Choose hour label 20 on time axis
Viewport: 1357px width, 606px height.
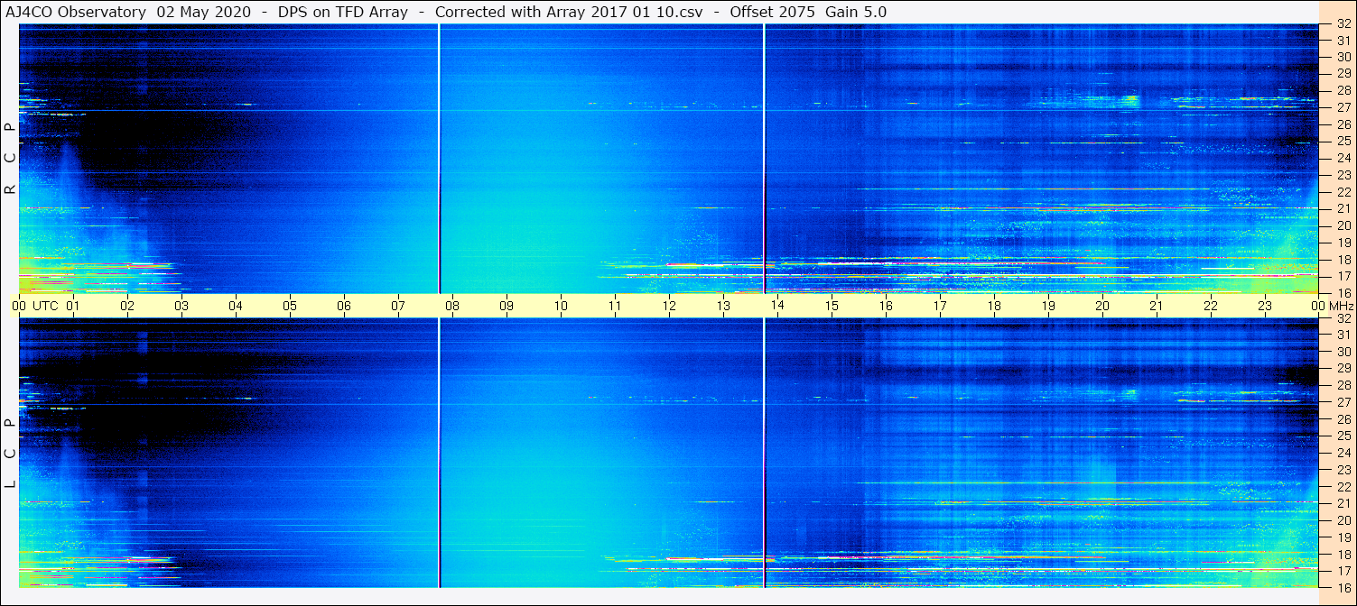pyautogui.click(x=1102, y=306)
